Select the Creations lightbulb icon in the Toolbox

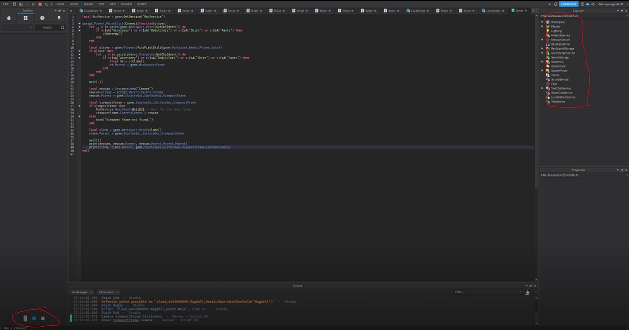pyautogui.click(x=59, y=18)
